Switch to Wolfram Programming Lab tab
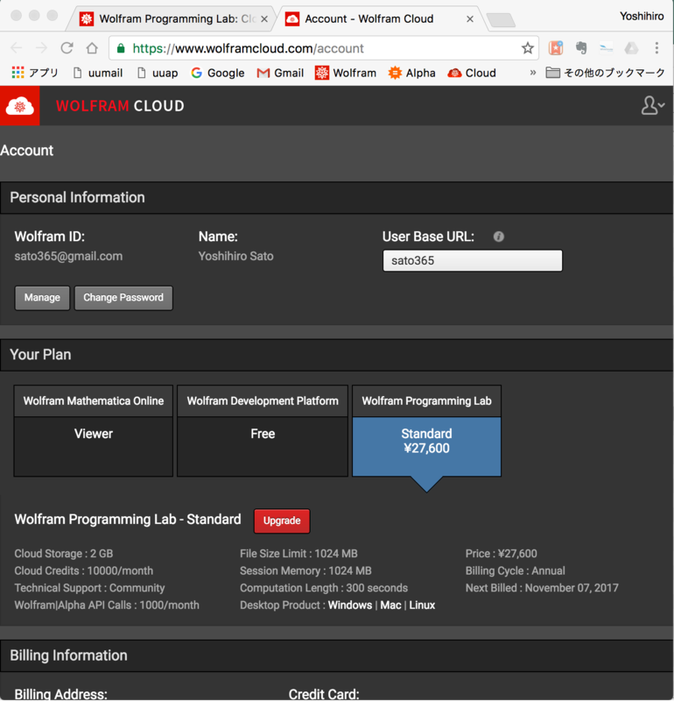This screenshot has width=674, height=701. click(170, 18)
